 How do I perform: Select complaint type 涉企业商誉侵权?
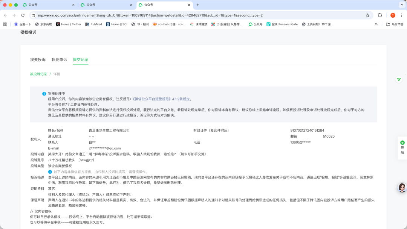60,166
